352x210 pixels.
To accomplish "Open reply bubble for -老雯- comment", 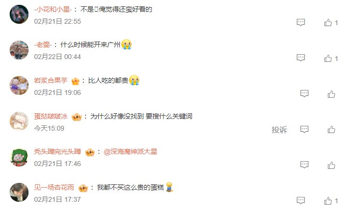I will click(x=301, y=58).
